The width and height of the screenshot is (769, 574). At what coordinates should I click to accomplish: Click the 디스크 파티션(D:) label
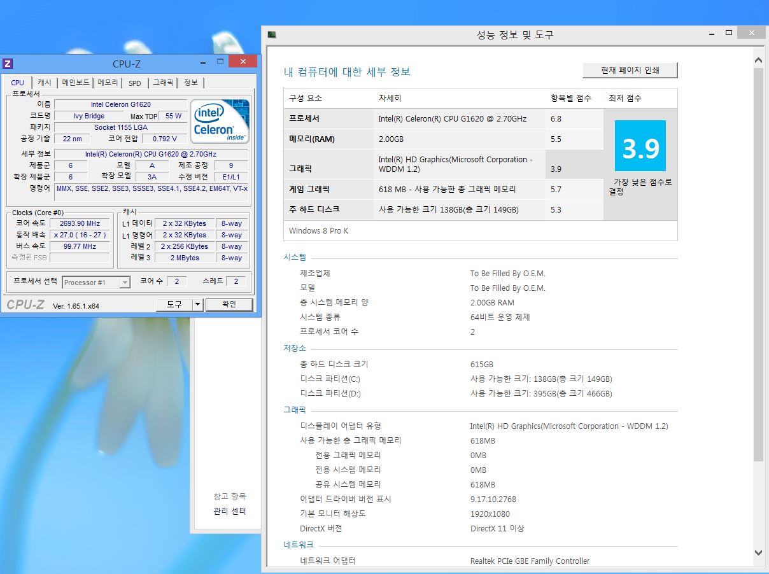(x=330, y=393)
